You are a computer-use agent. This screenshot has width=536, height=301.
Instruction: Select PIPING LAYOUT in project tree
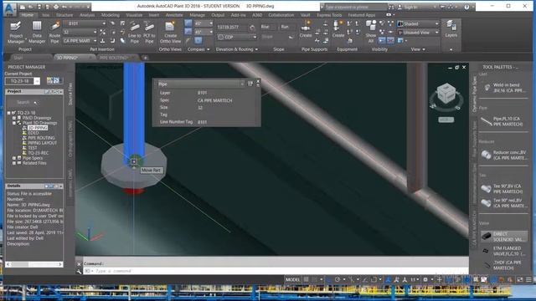pos(42,143)
